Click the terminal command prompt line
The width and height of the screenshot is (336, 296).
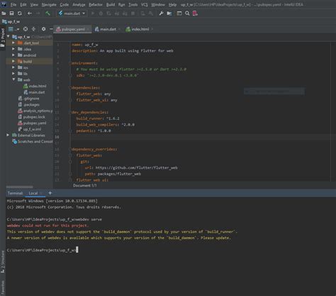pos(43,250)
